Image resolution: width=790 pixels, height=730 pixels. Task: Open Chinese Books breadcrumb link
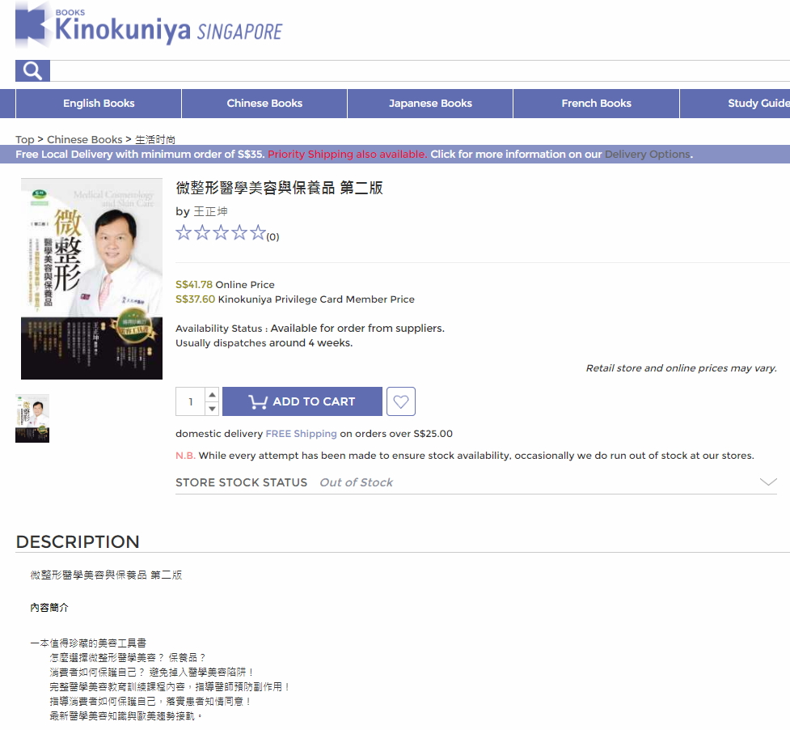tap(85, 140)
